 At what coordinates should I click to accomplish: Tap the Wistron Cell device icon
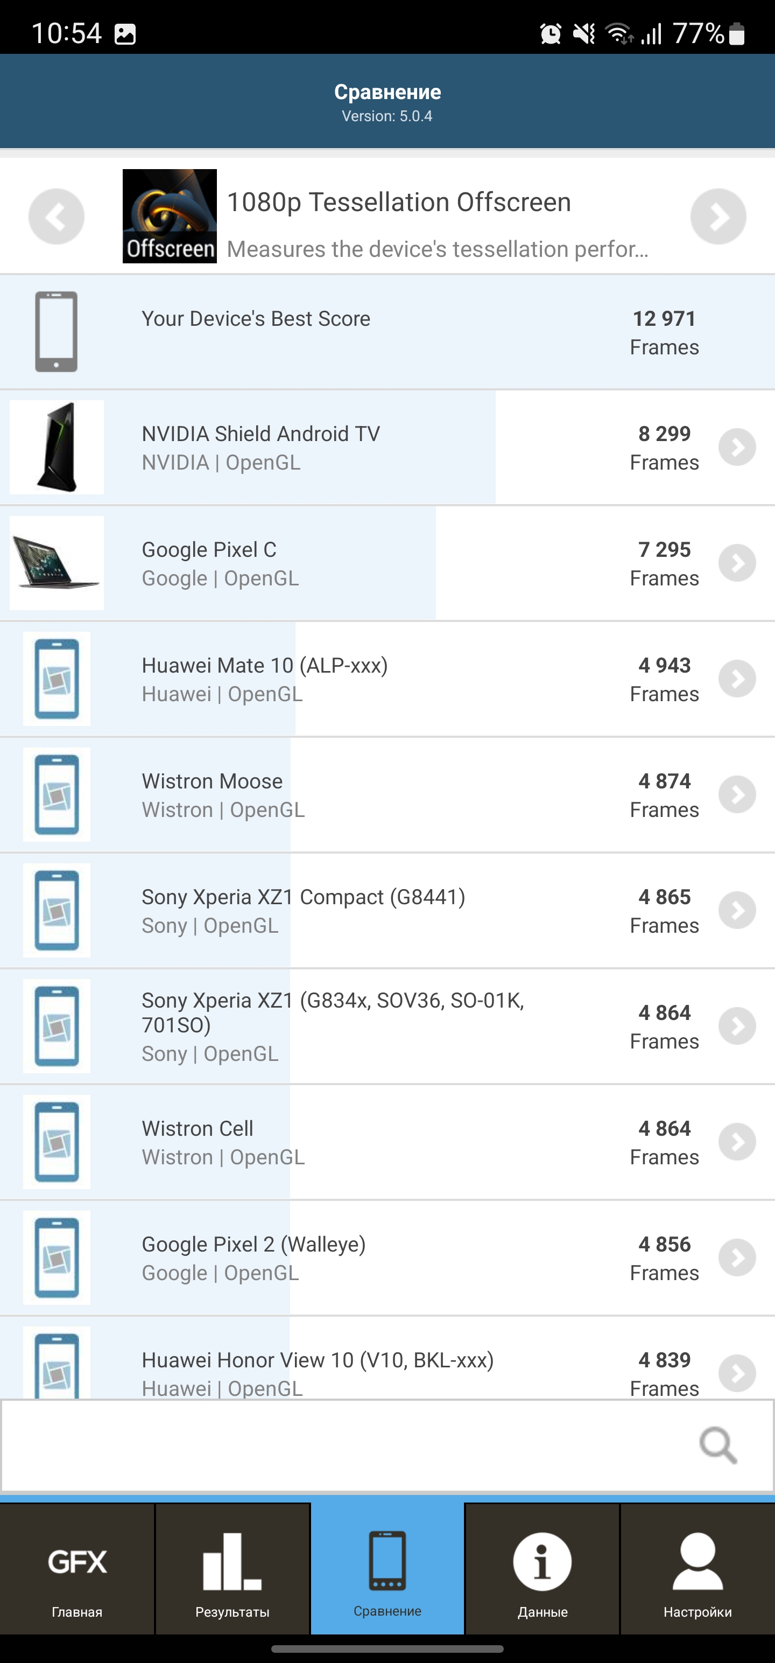(x=57, y=1141)
